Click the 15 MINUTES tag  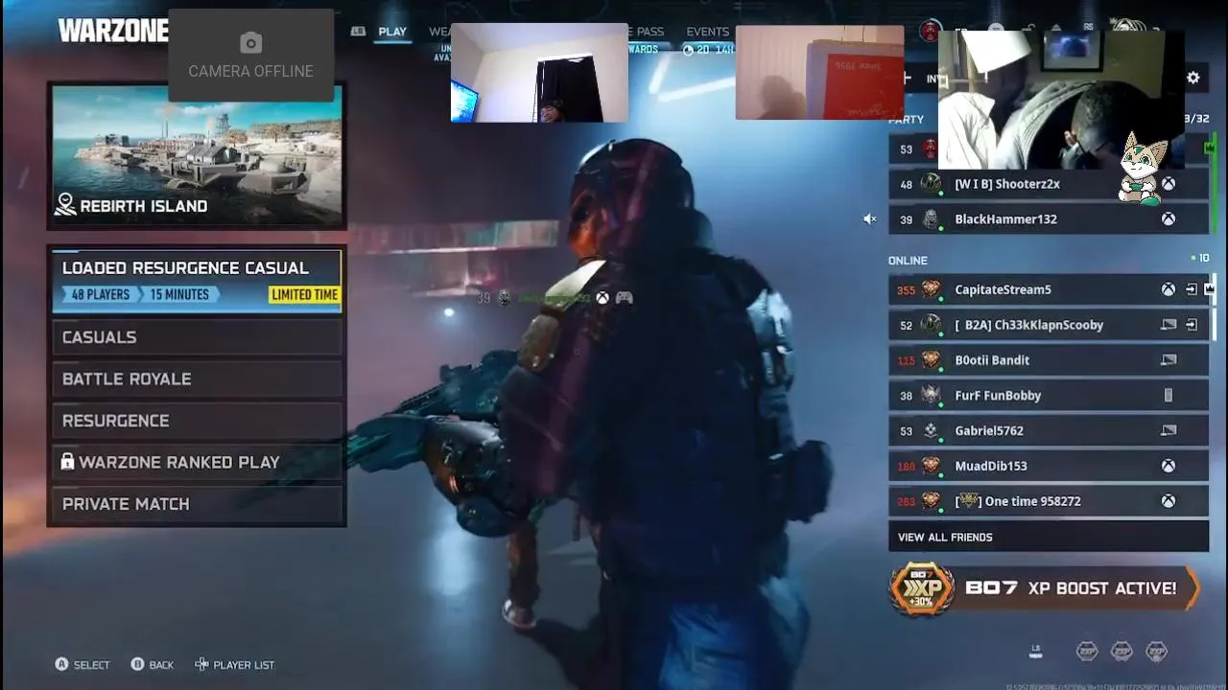178,294
